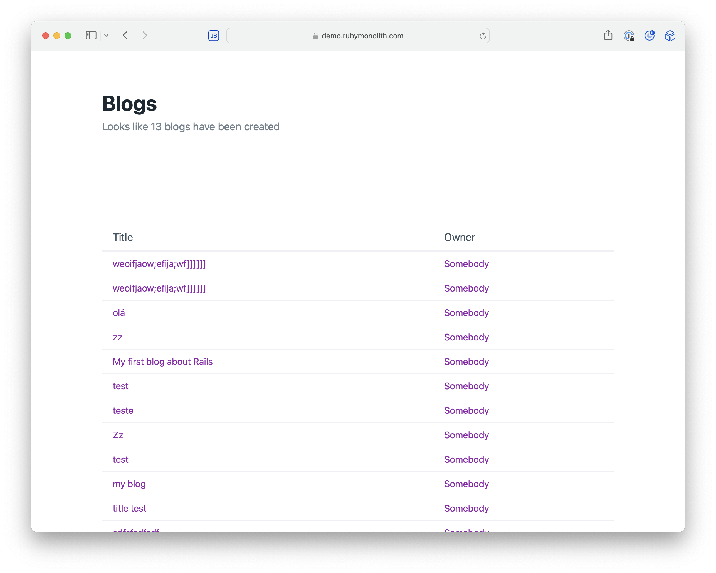The height and width of the screenshot is (573, 716).
Task: Open the title test blog link
Action: [129, 508]
